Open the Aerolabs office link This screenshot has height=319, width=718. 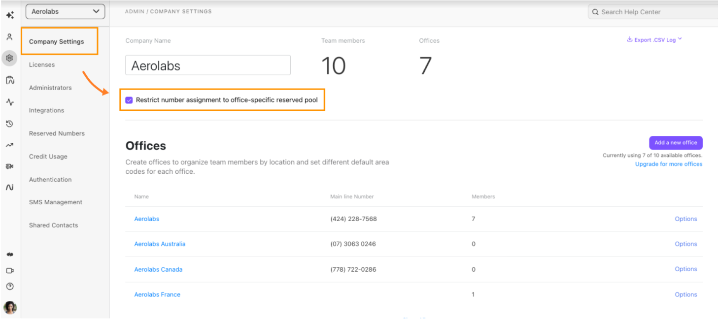147,219
